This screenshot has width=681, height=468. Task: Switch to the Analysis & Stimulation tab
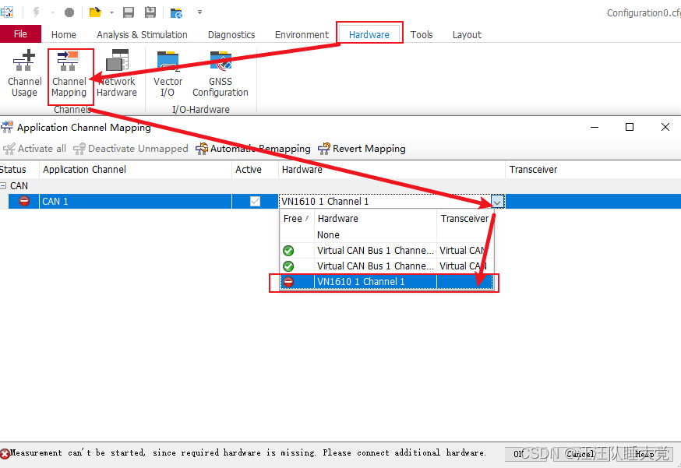142,34
